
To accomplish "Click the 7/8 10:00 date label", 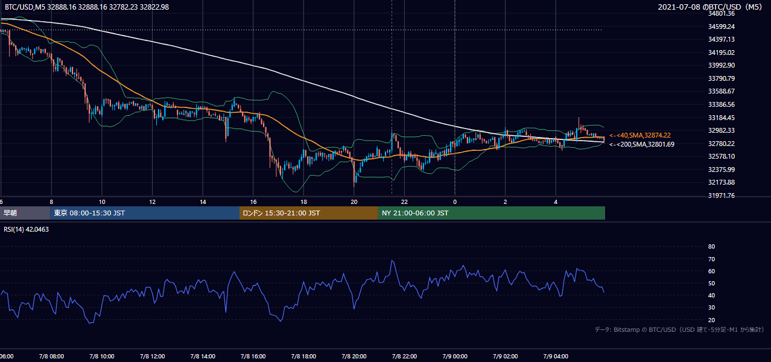I will pyautogui.click(x=101, y=357).
